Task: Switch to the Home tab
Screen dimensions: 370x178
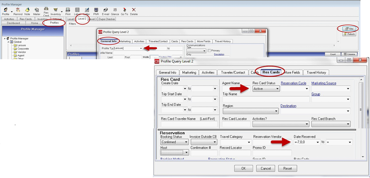Action: 34,23
